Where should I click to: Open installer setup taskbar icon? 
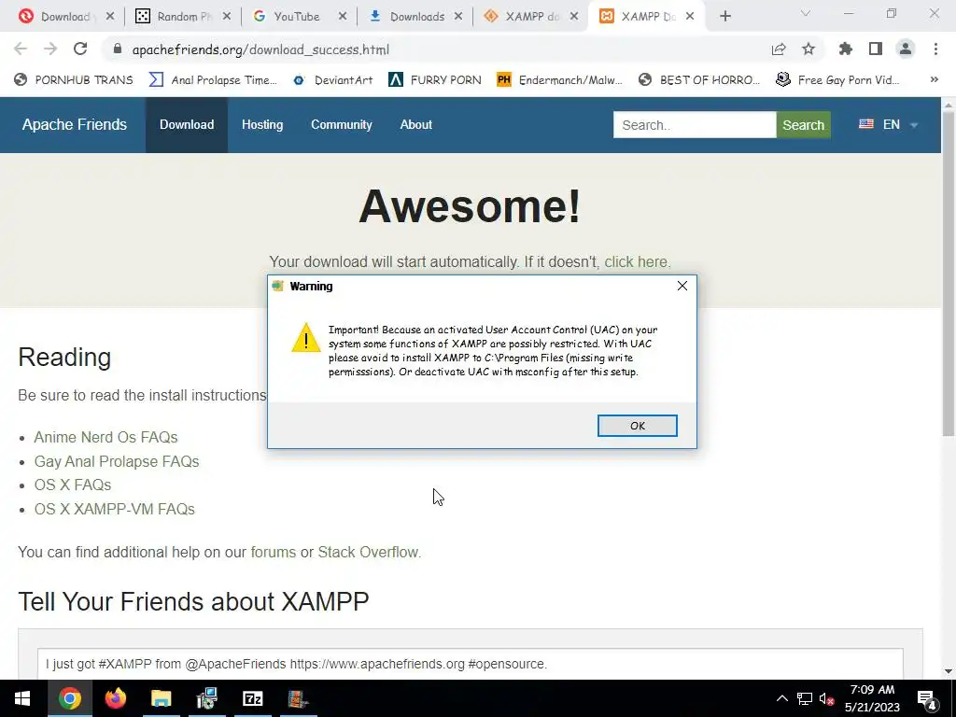[x=206, y=698]
